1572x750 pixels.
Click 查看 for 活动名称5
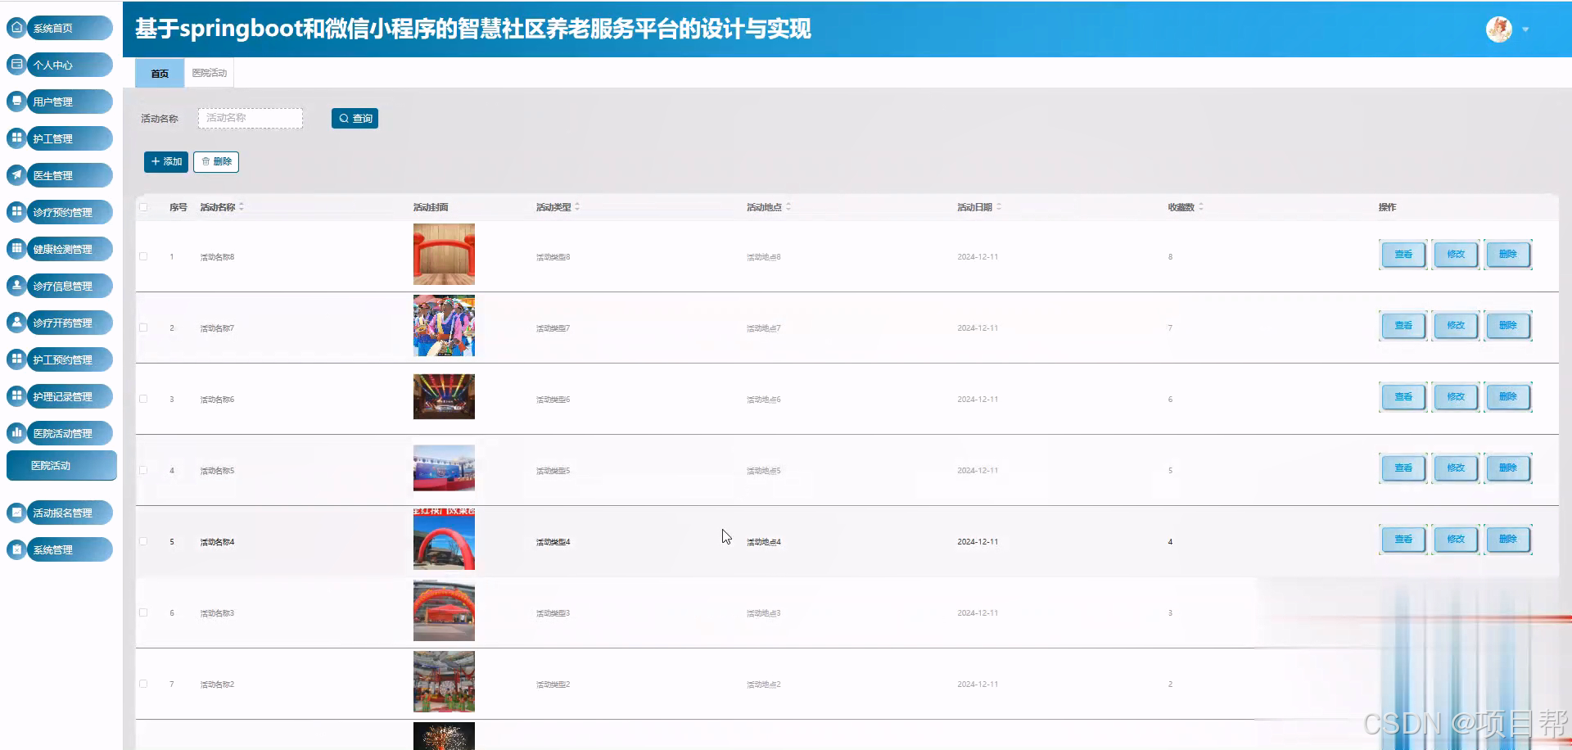[1403, 468]
